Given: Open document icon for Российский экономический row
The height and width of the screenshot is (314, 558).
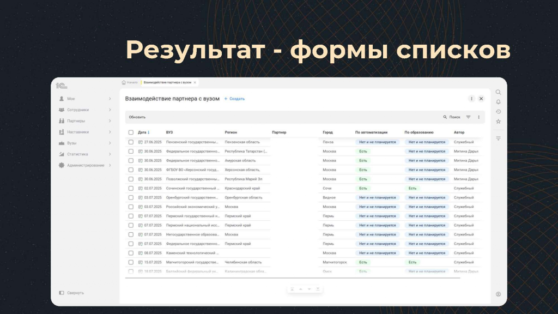Looking at the screenshot, I should 140,207.
